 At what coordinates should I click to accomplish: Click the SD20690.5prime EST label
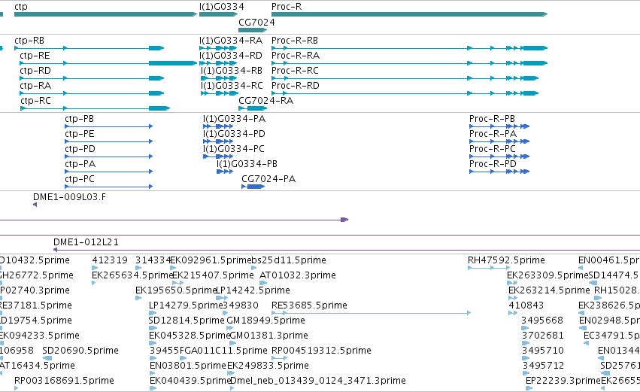80,351
